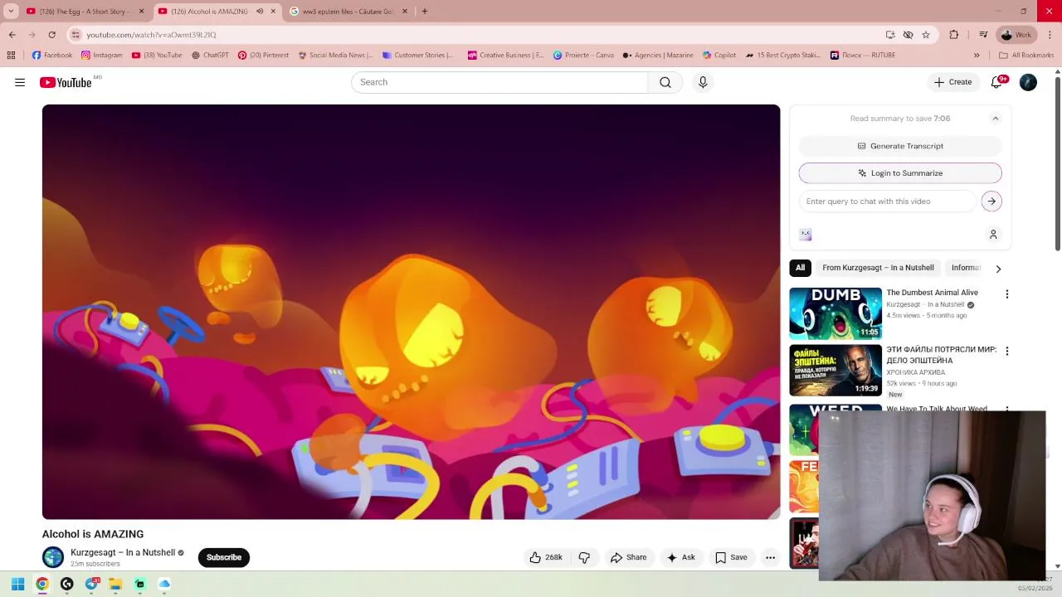Open Kurzgesagt – In a Nutshell channel link
This screenshot has height=597, width=1062.
[123, 552]
